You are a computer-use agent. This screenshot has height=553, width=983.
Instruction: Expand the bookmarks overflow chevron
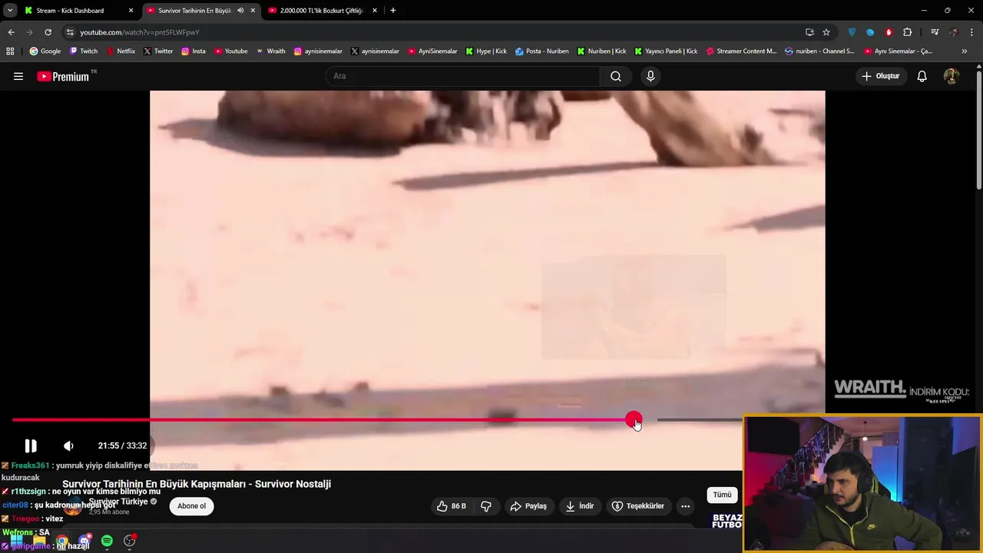(x=965, y=51)
